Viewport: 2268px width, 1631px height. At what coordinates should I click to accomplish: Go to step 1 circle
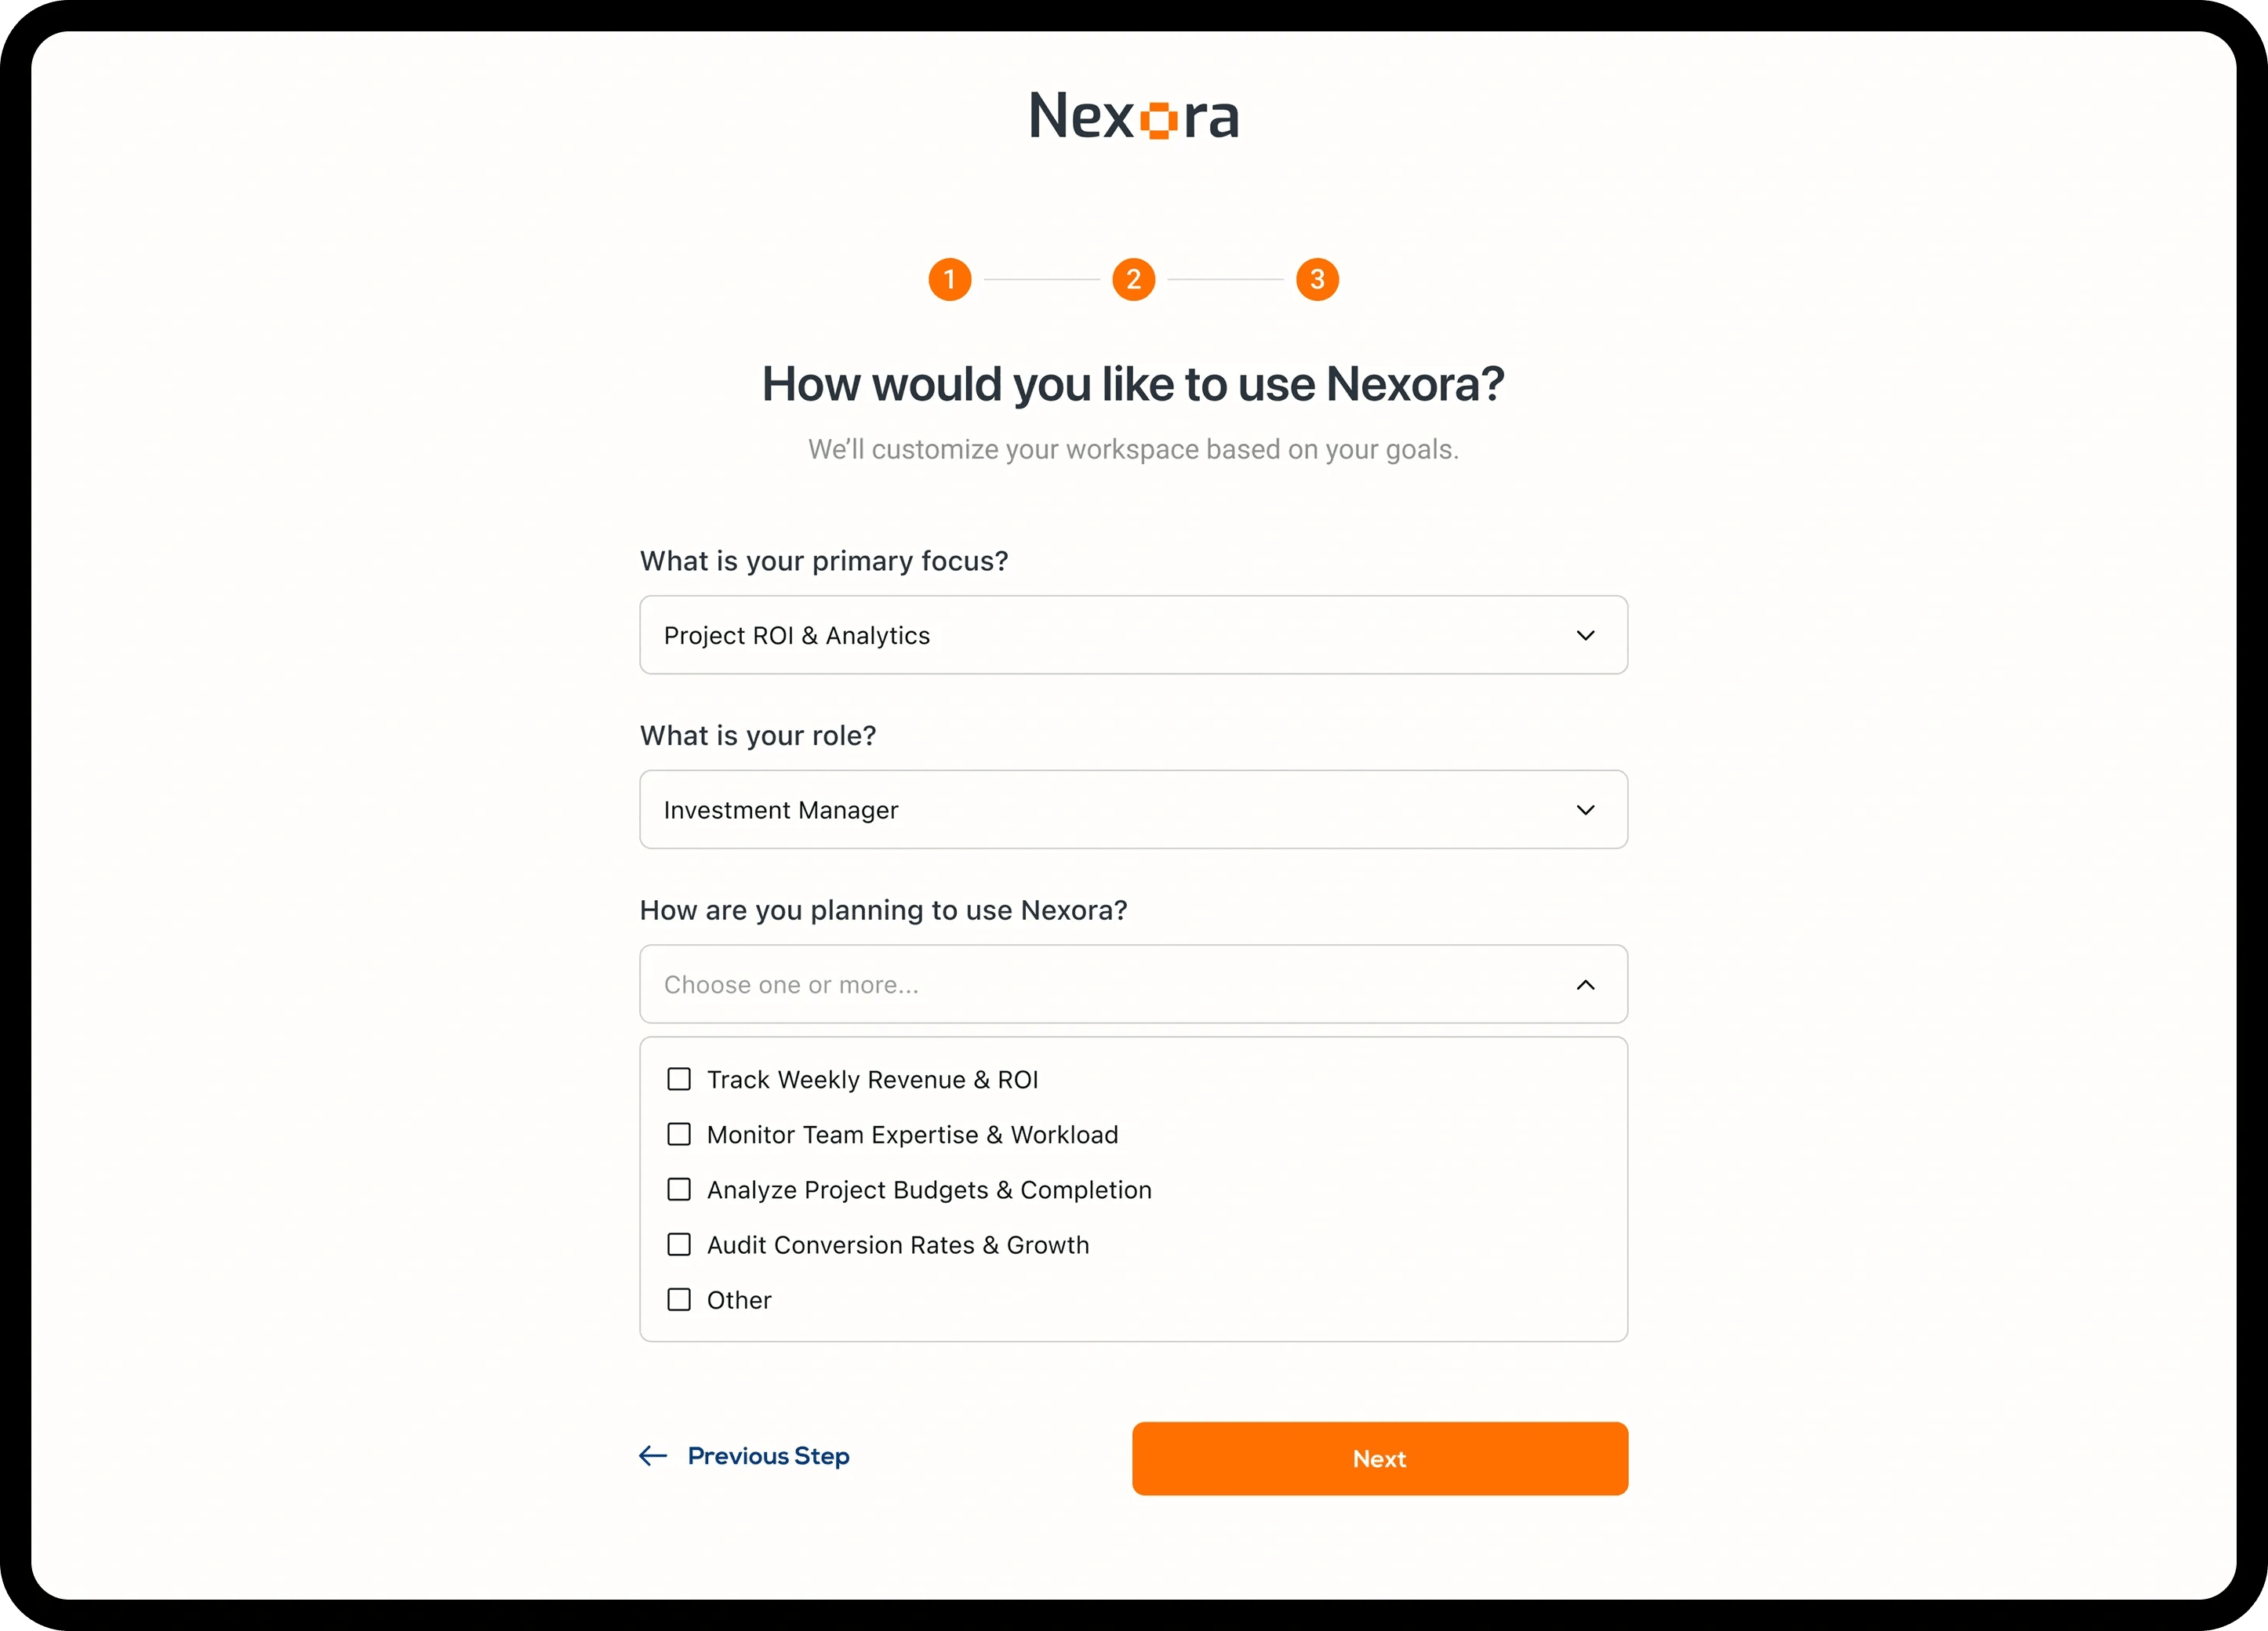[x=950, y=279]
